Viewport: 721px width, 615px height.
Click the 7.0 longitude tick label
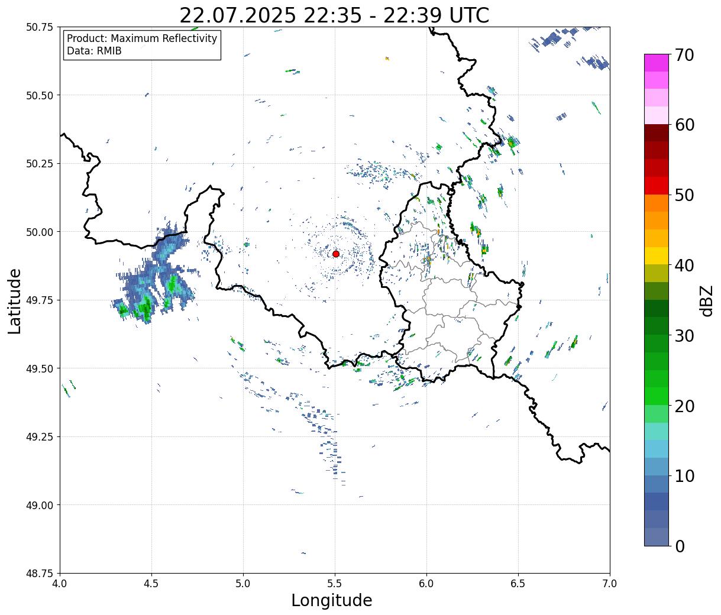pos(610,584)
